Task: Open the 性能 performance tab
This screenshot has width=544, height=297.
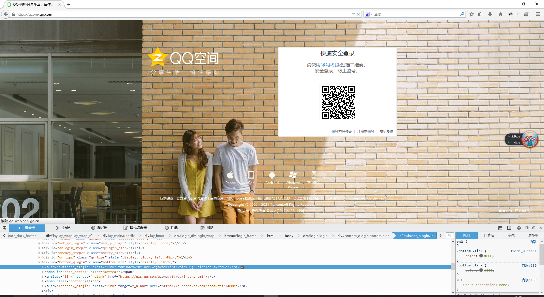Action: point(171,228)
